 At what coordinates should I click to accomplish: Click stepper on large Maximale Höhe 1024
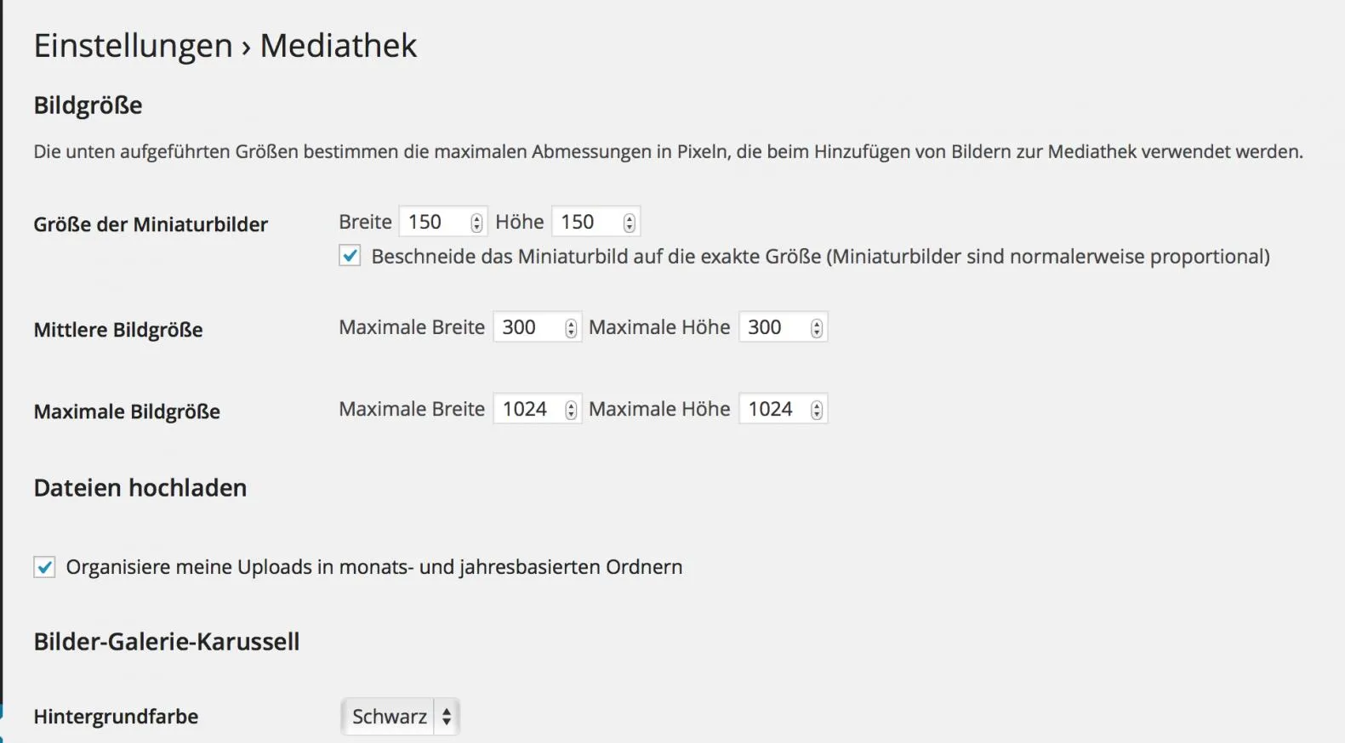[x=817, y=410]
